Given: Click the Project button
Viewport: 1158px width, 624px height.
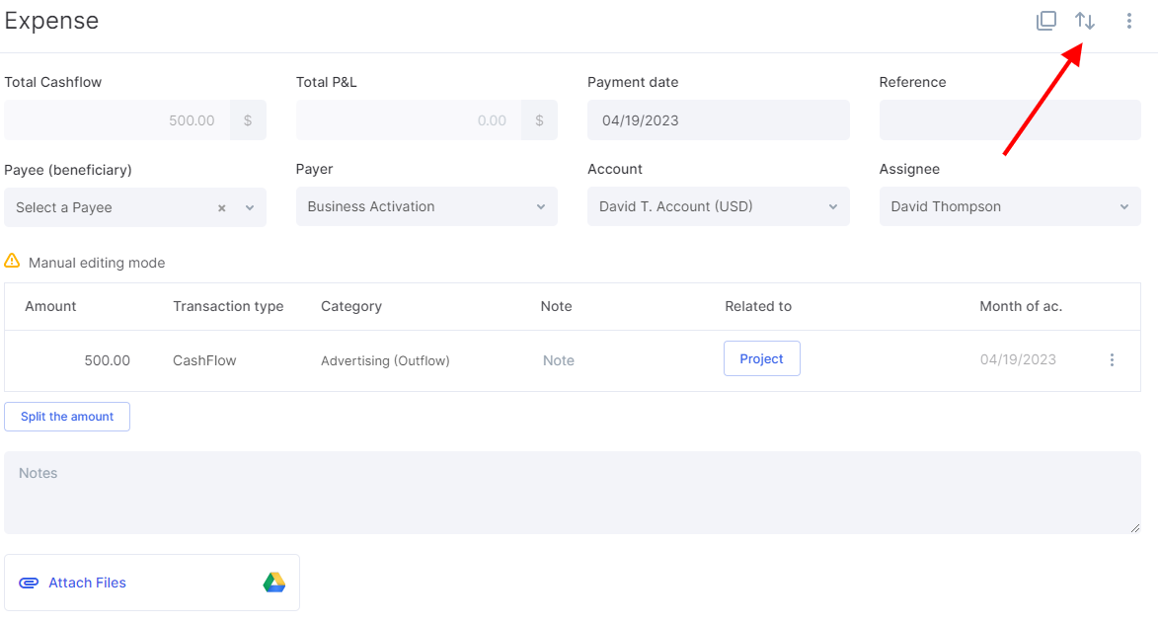Looking at the screenshot, I should point(761,358).
